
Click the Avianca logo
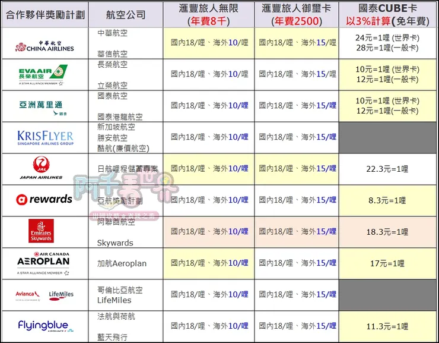pos(27,295)
